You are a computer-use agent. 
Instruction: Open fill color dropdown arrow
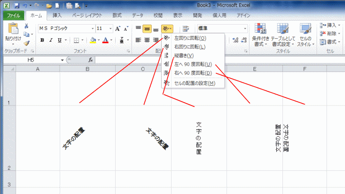point(99,40)
